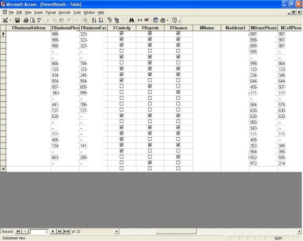The width and height of the screenshot is (303, 241).
Task: Click the new-row selector marked with asterisk
Action: click(x=3, y=169)
